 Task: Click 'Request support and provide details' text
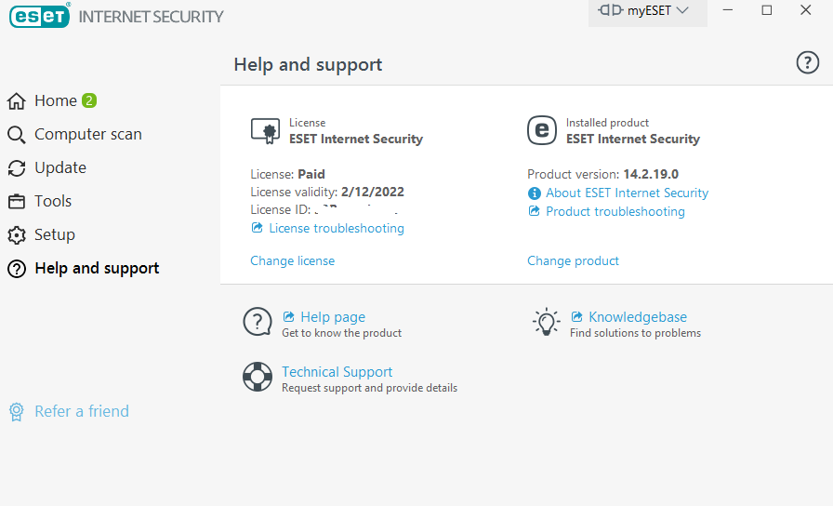tap(369, 388)
